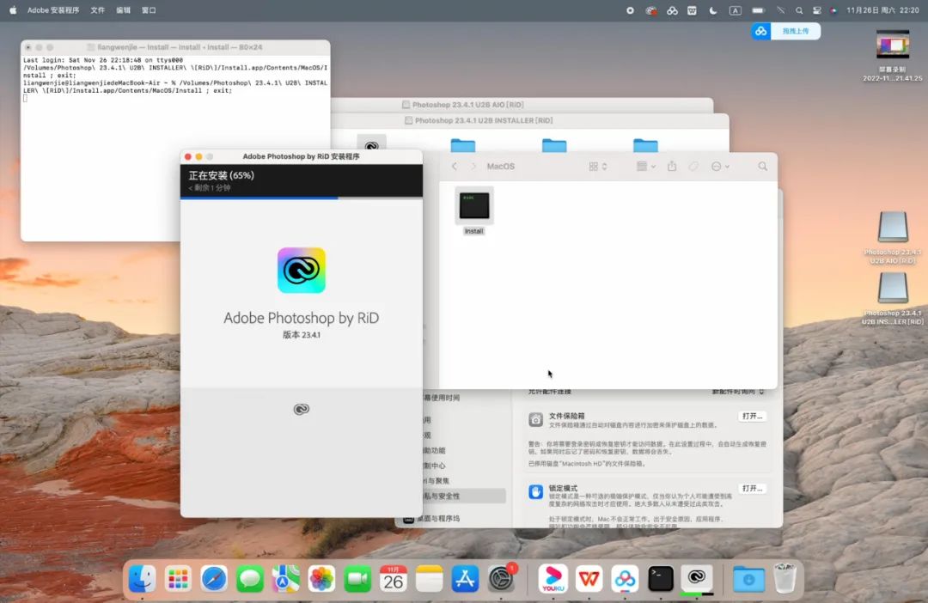Open the Finder group-by dropdown
Screen dimensions: 928x603
645,167
